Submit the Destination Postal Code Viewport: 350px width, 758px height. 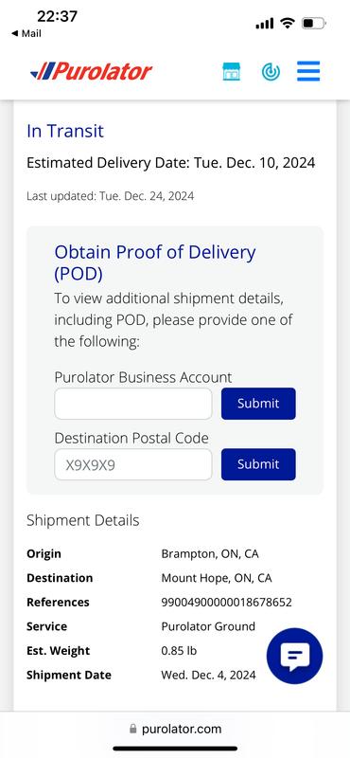click(x=258, y=464)
